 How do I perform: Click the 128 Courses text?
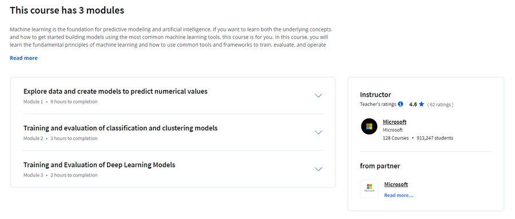(396, 138)
